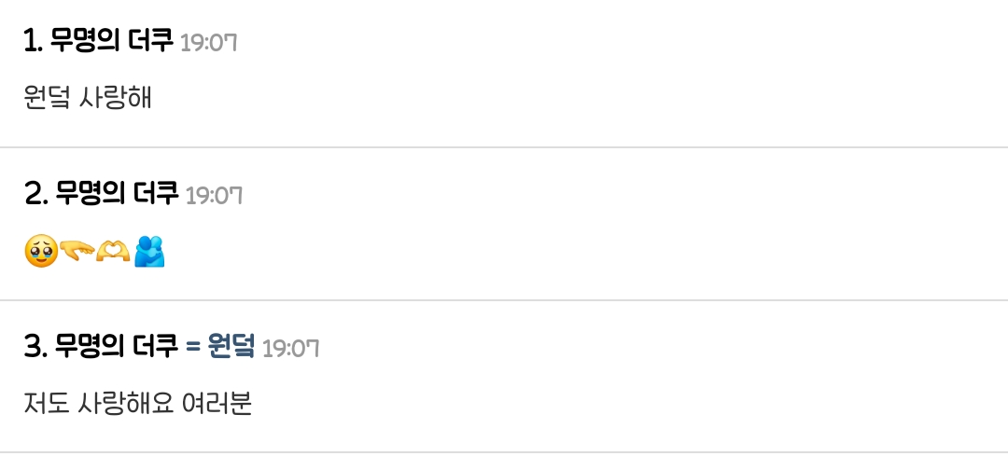Click the '무명의 더쿠' nickname on comment 1
This screenshot has height=456, width=1008.
(112, 42)
